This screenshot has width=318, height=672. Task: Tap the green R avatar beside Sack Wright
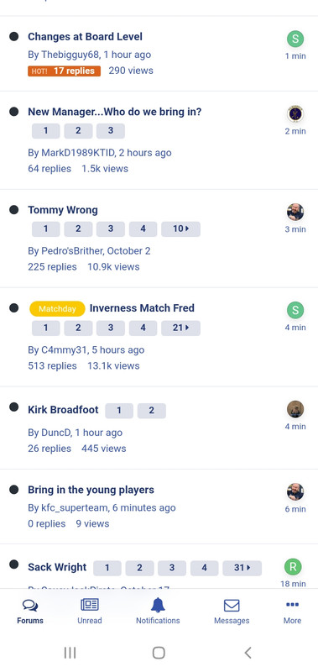(293, 566)
